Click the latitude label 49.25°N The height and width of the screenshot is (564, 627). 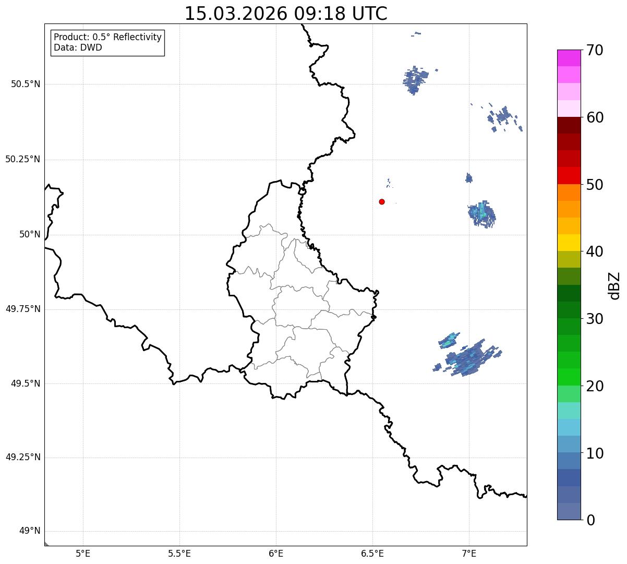[x=23, y=458]
